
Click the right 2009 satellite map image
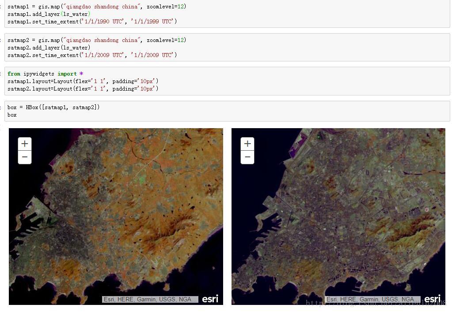click(338, 216)
